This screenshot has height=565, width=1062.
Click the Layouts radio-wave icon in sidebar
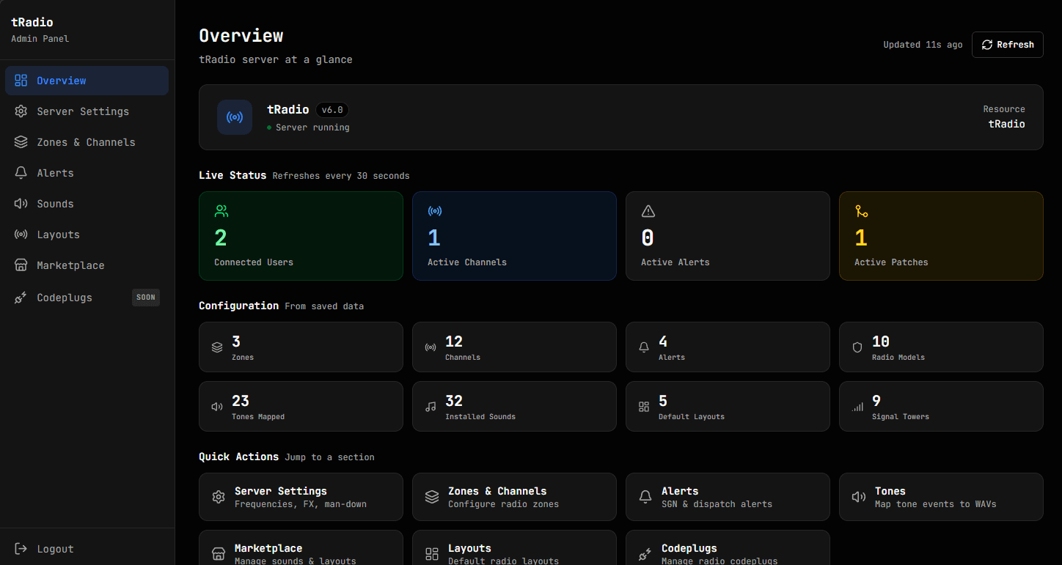click(21, 235)
